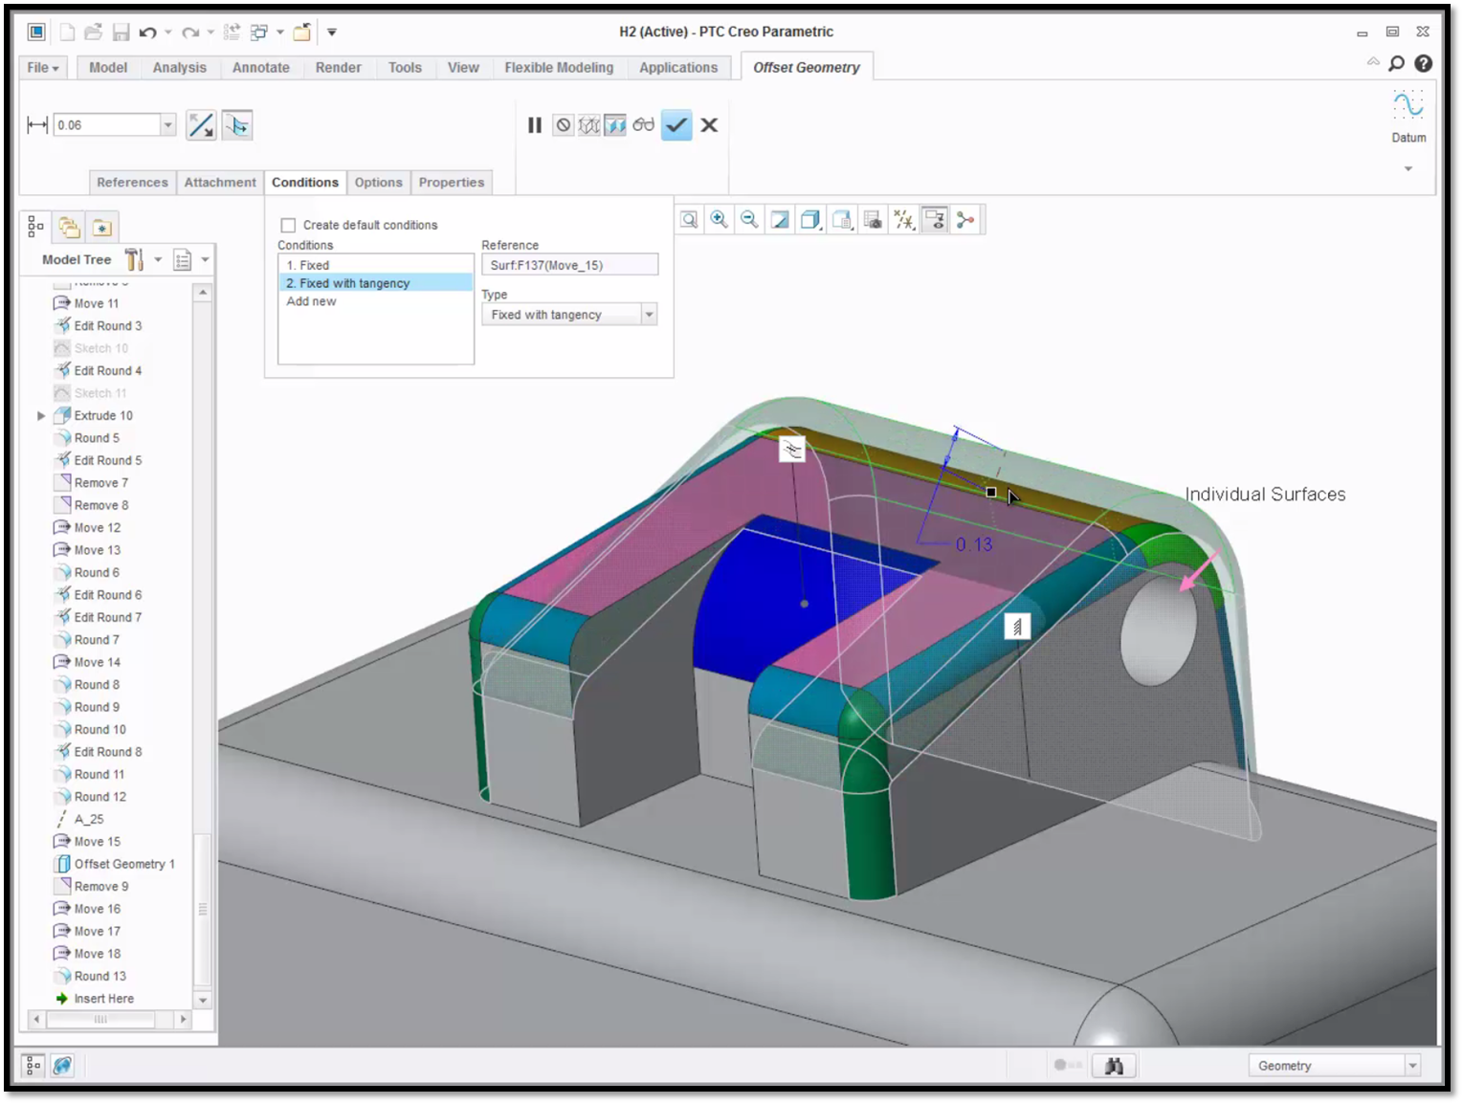Click the Datum curve button

point(1408,103)
